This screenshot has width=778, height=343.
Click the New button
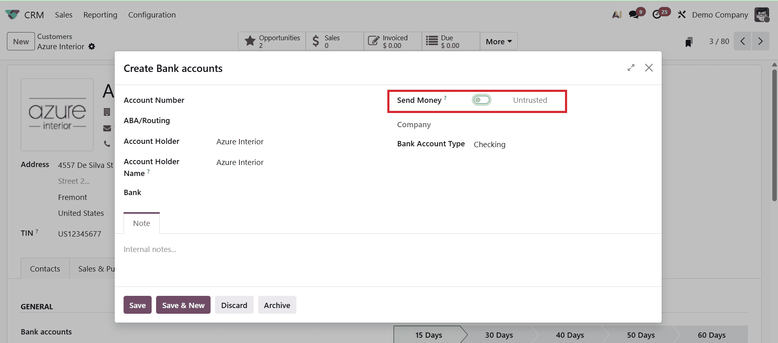[x=21, y=41]
